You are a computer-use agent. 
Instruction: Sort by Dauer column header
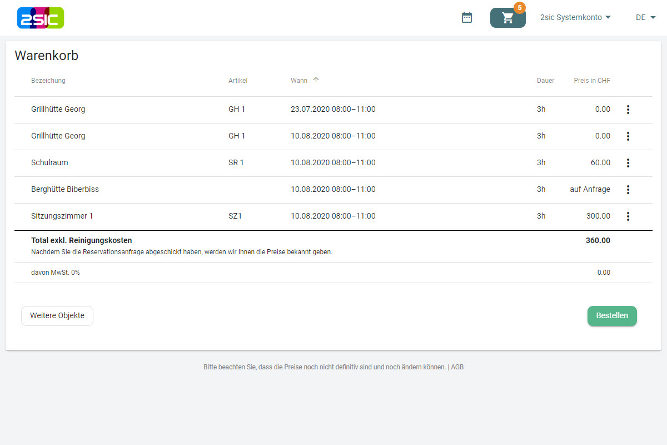(x=545, y=81)
